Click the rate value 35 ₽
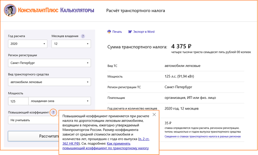 (x=168, y=123)
